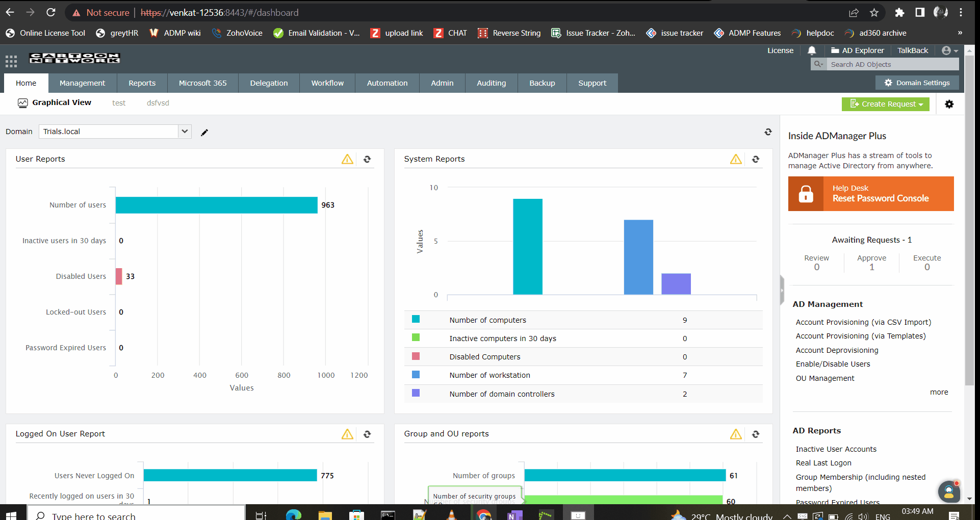This screenshot has width=980, height=520.
Task: Click the Logged On User Report warning icon
Action: (x=347, y=434)
